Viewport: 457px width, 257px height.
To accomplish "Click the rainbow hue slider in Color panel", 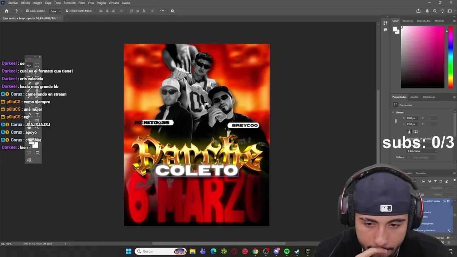I will pyautogui.click(x=451, y=57).
